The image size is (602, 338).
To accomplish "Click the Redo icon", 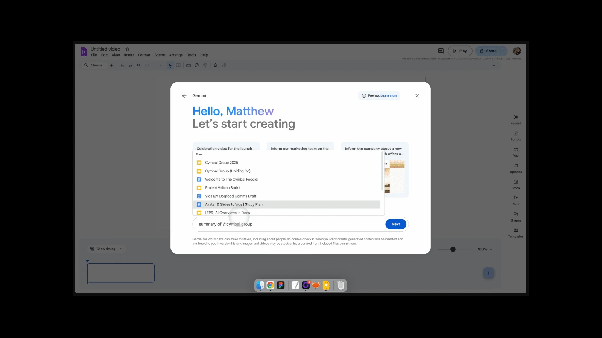I will (x=131, y=65).
